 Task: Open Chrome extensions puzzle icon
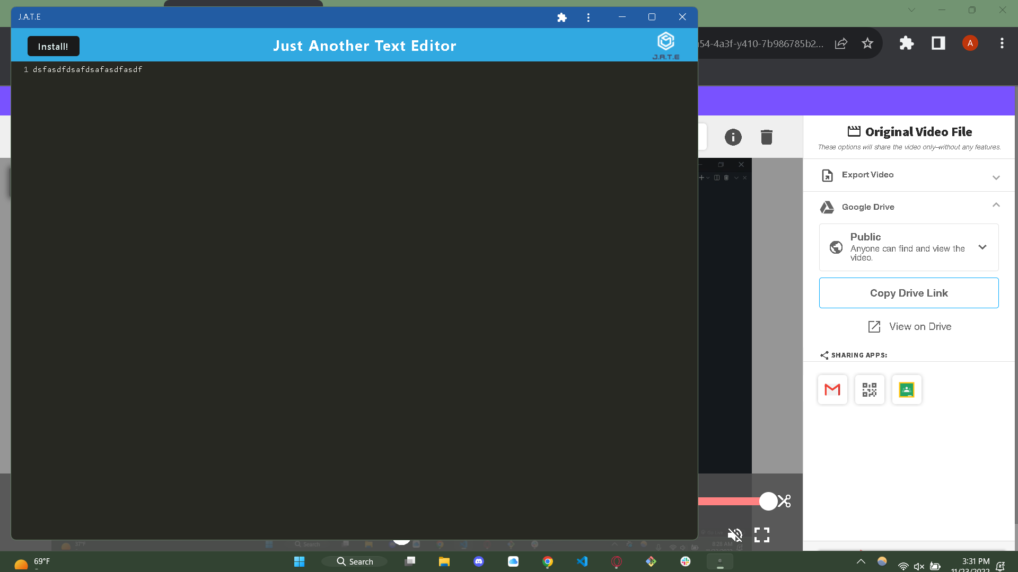pos(907,43)
